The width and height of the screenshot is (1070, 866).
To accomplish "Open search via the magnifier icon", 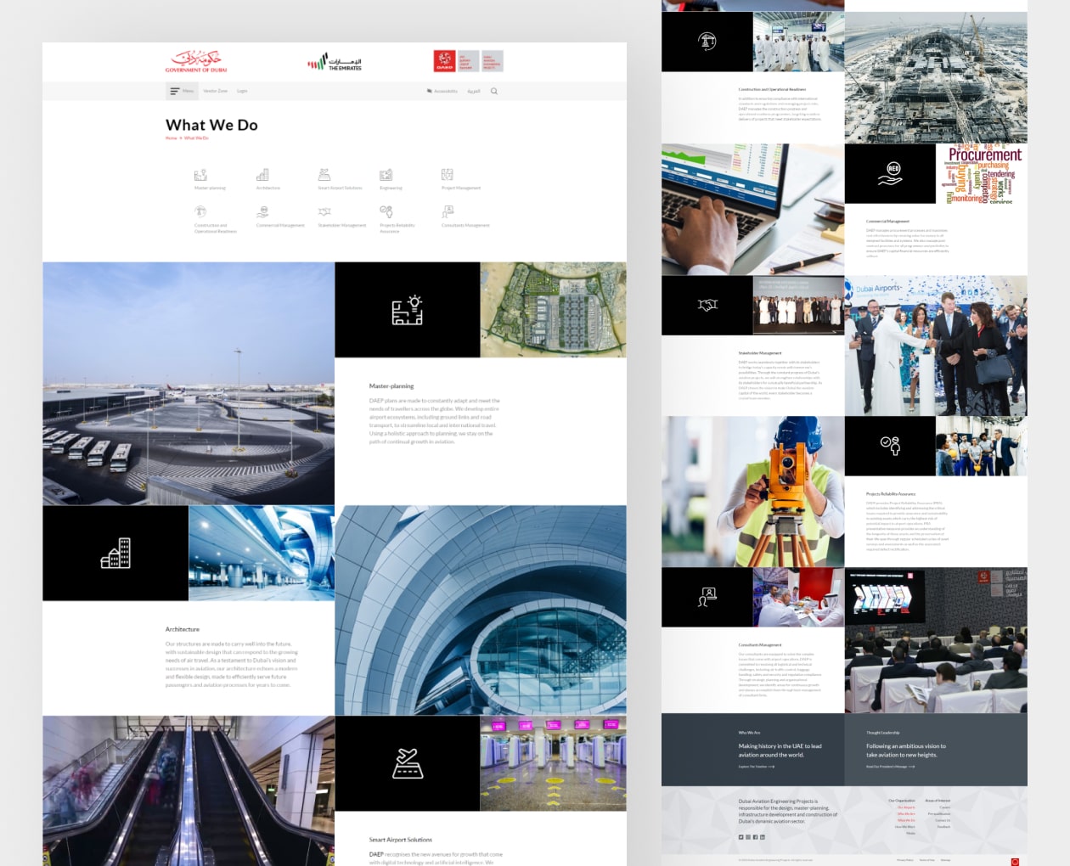I will coord(494,91).
